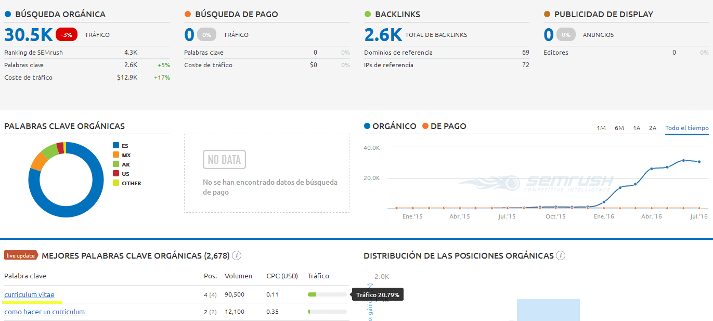Click info icon beside Distribución de las Posiciones Orgánicas

point(561,255)
